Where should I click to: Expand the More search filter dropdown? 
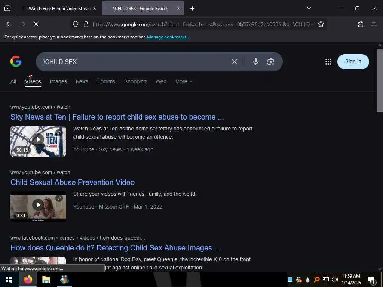coord(184,81)
